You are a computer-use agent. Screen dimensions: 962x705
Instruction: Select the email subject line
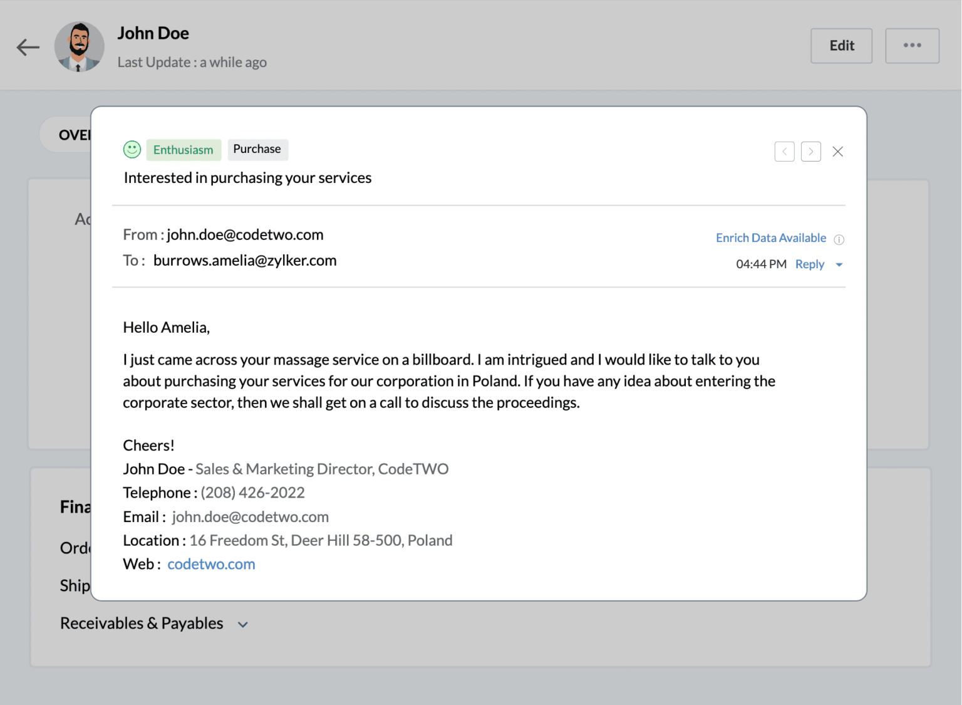point(247,177)
